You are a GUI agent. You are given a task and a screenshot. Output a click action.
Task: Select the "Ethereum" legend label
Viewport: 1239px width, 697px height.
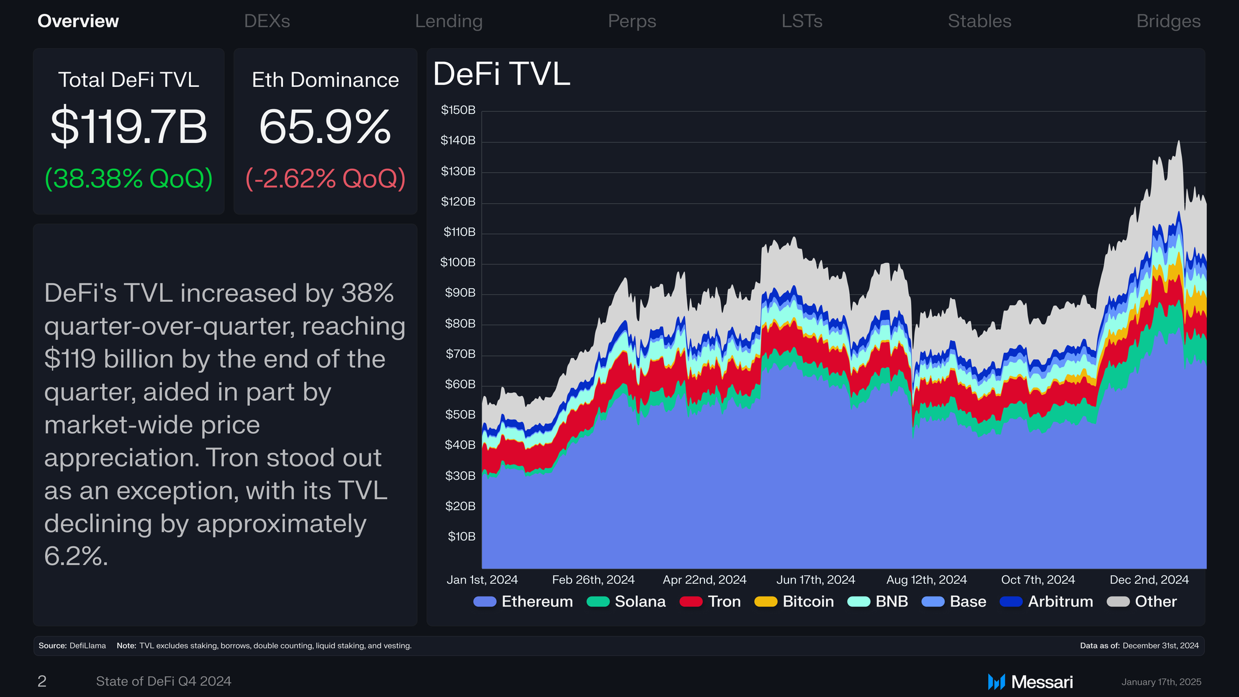(x=537, y=602)
